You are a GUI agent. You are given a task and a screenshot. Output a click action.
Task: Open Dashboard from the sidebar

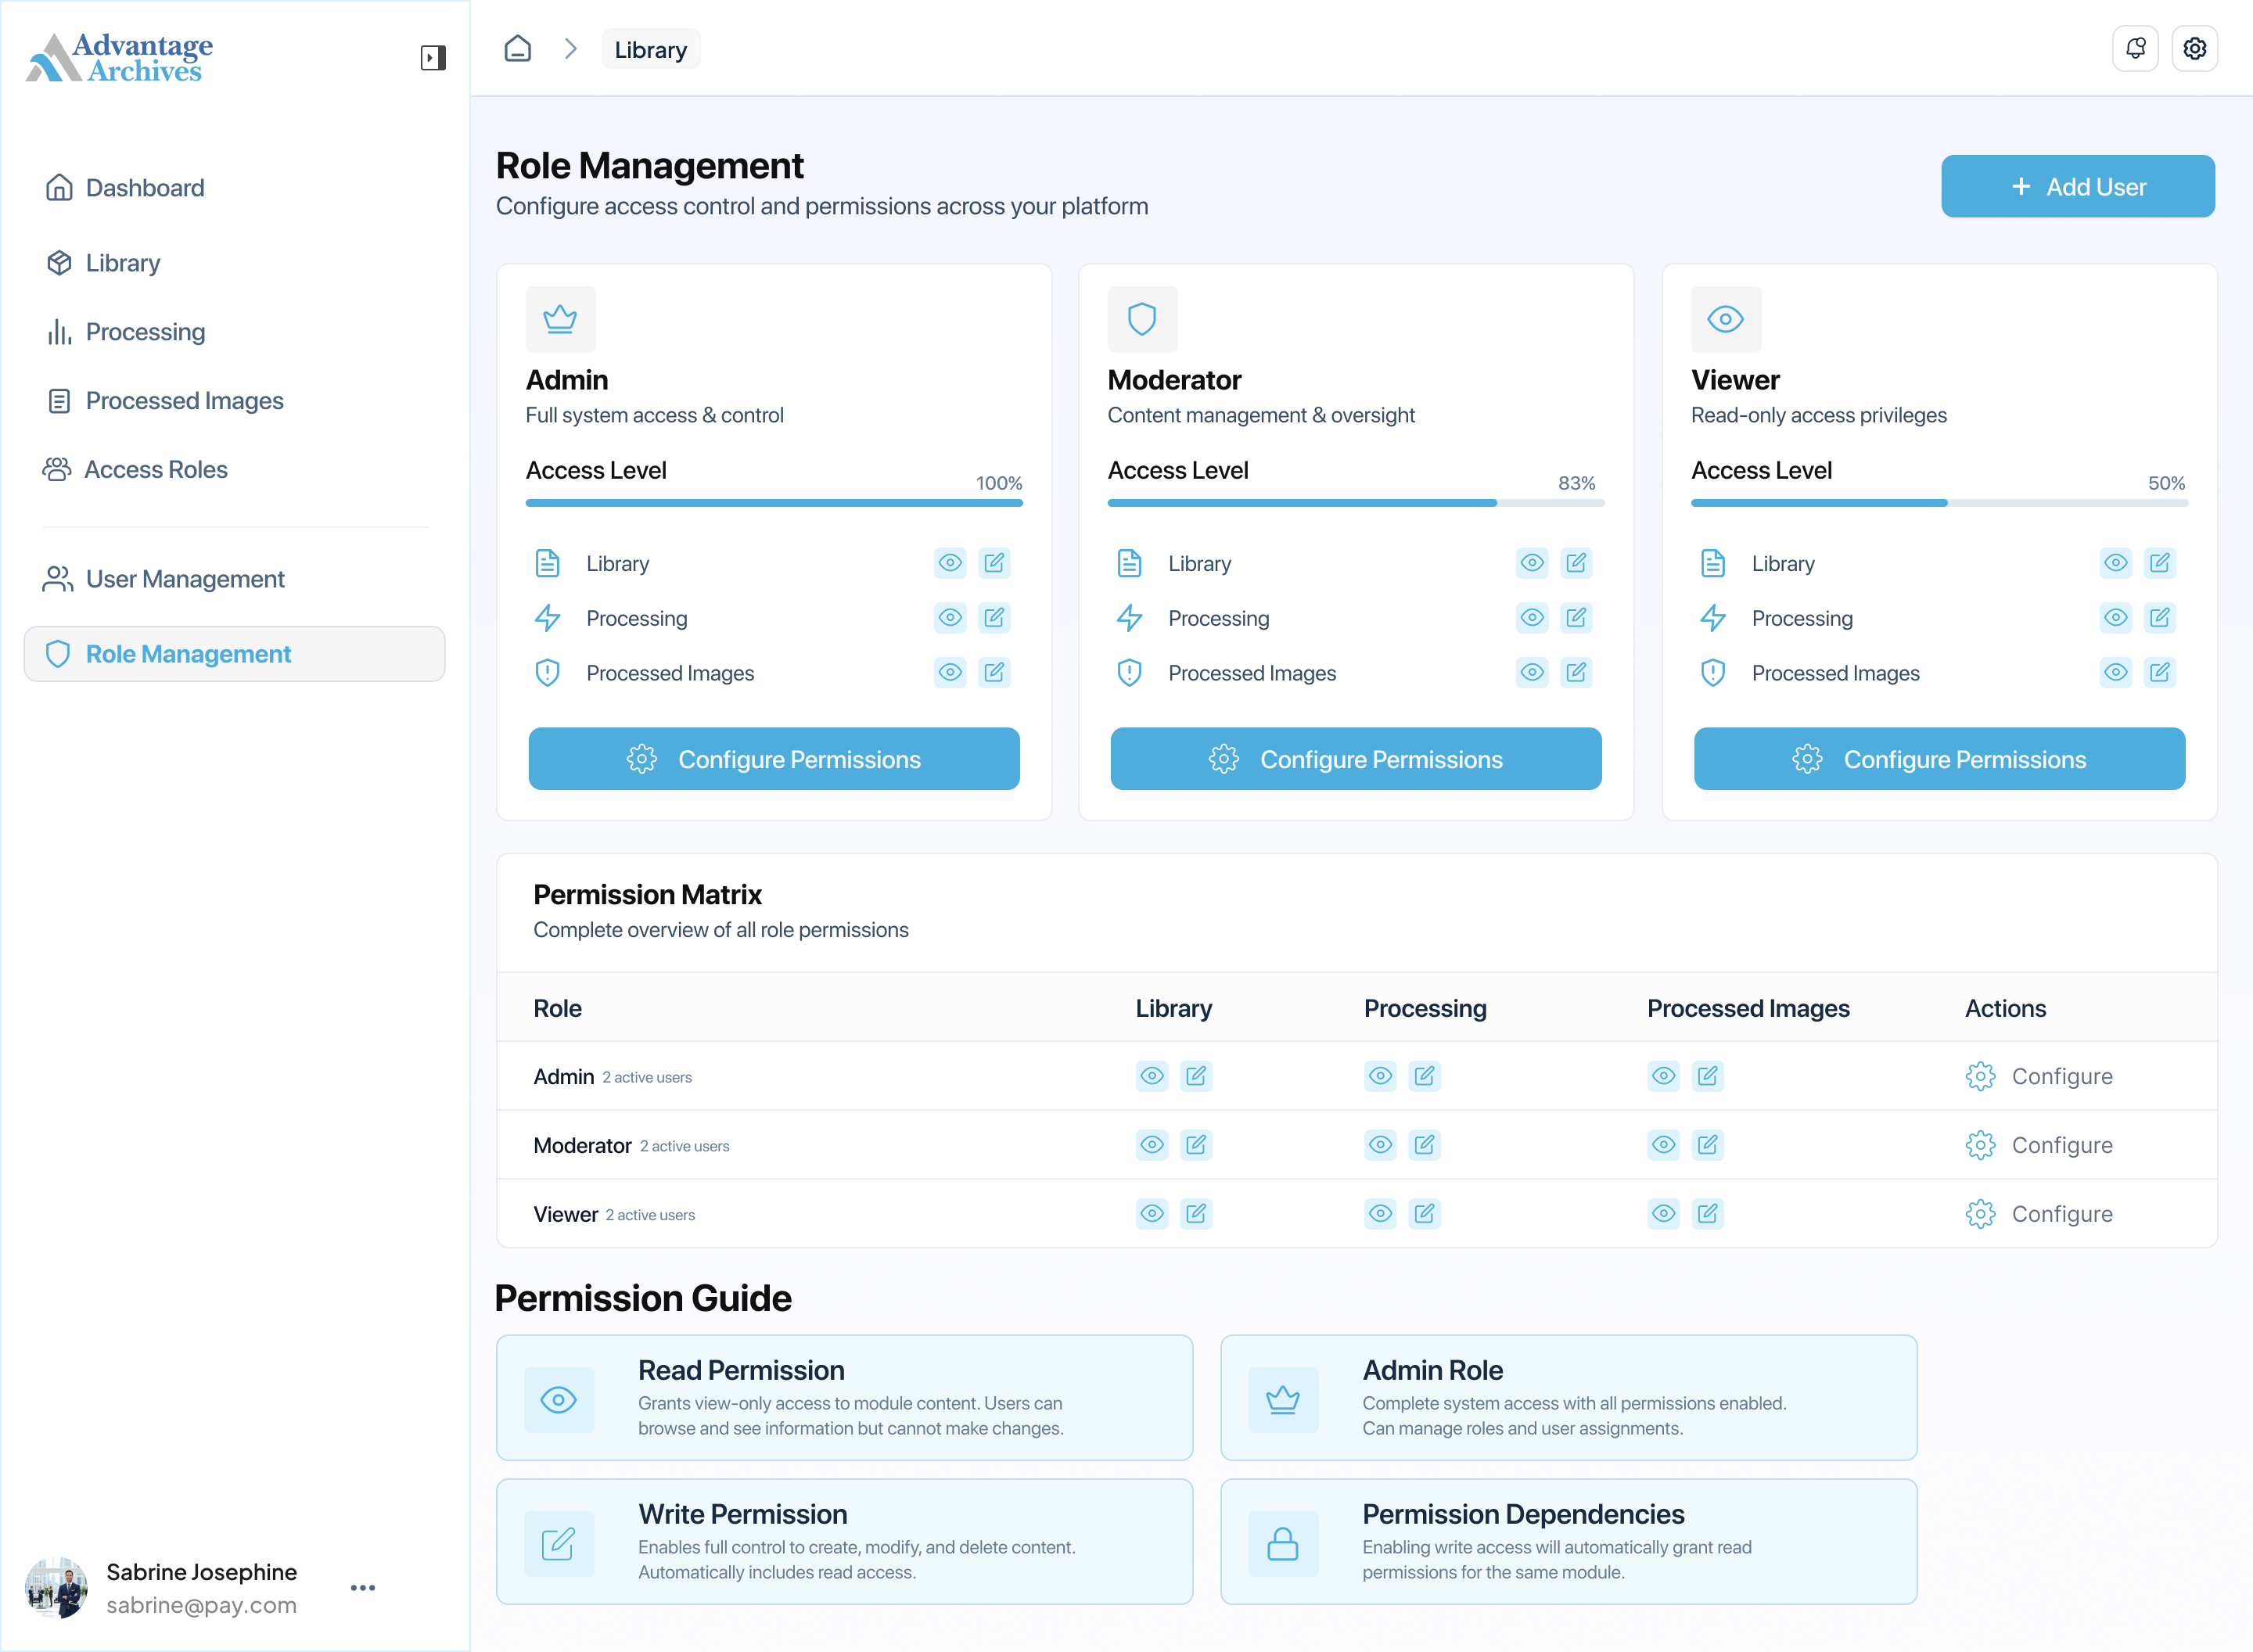pyautogui.click(x=125, y=188)
